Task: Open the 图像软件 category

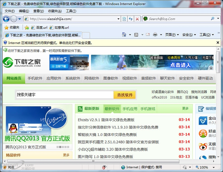Action: (x=110, y=78)
